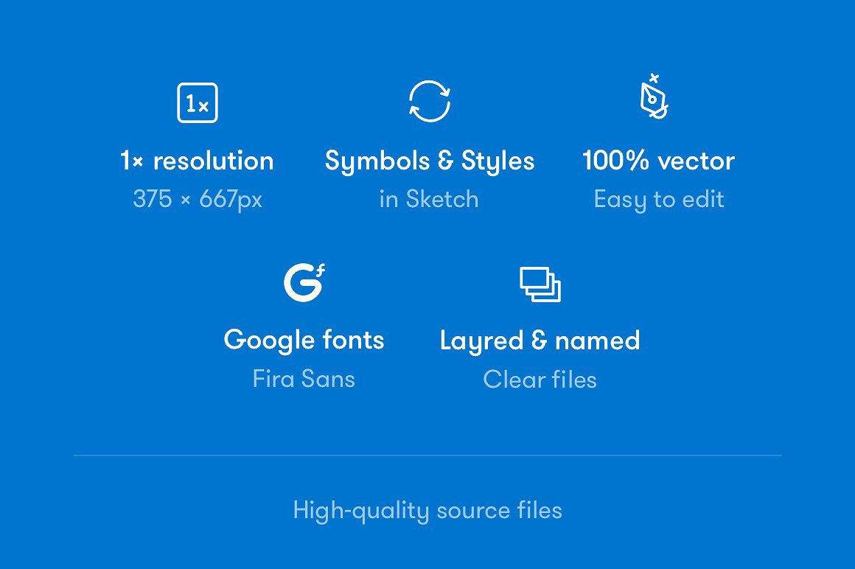Select the 'Google fonts' heading

click(x=304, y=341)
